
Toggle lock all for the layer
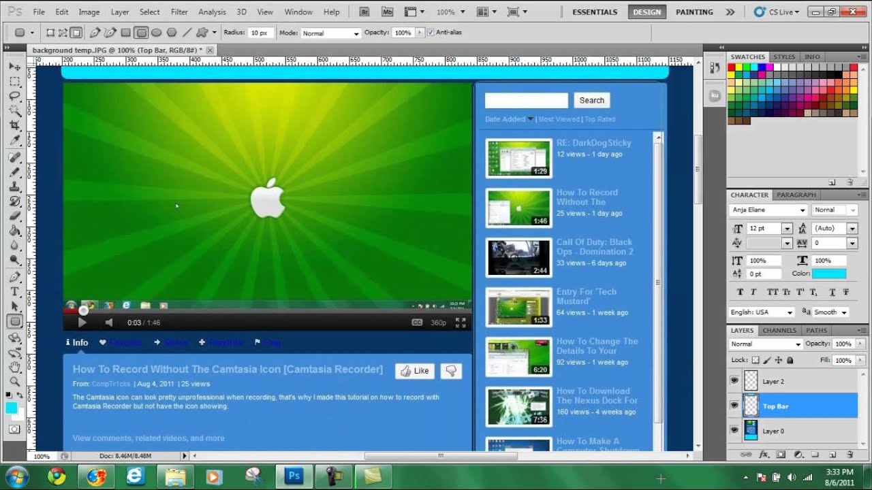pyautogui.click(x=790, y=360)
